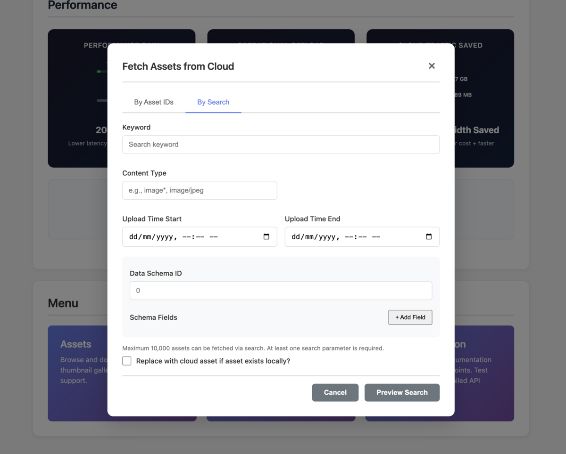This screenshot has width=566, height=454.
Task: Click the "Replace with cloud asset" label text
Action: coord(213,361)
